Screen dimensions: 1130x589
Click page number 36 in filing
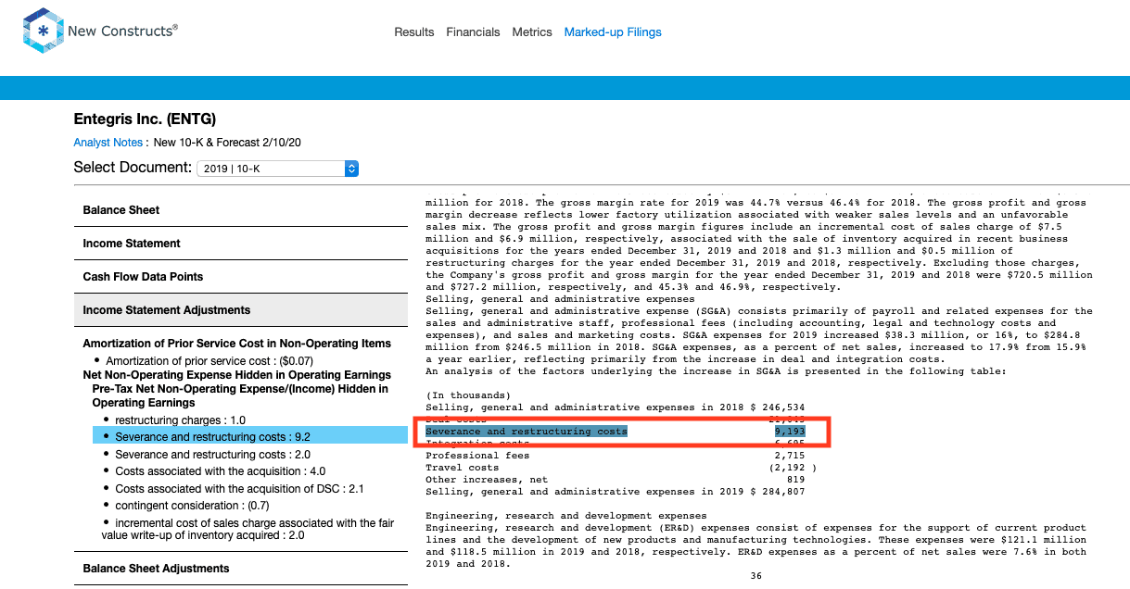[x=755, y=576]
